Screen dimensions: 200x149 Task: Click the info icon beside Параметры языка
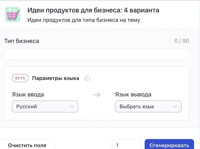click(x=87, y=78)
